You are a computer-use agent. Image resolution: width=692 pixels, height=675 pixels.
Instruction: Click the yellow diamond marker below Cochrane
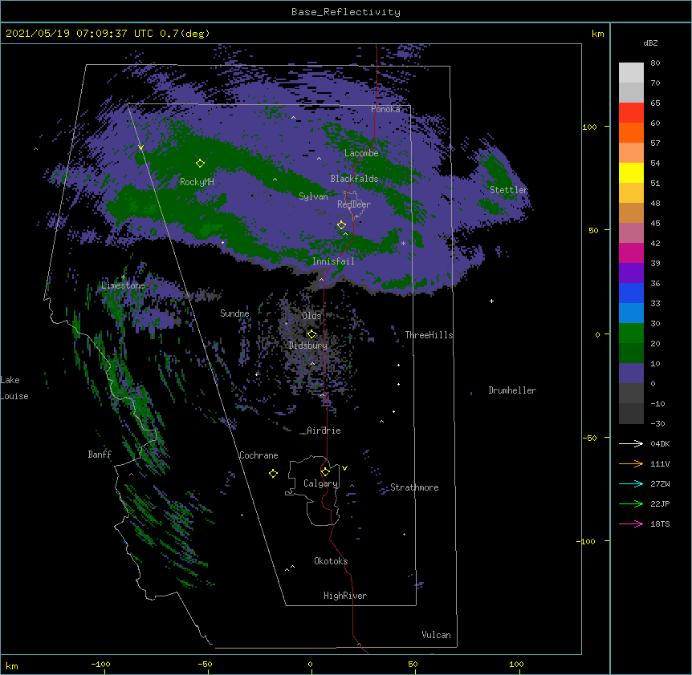coord(273,473)
